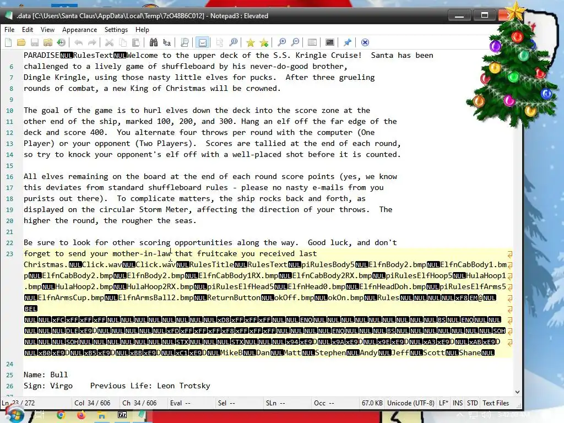
Task: Redo using the toolbar arrow
Action: (92, 42)
